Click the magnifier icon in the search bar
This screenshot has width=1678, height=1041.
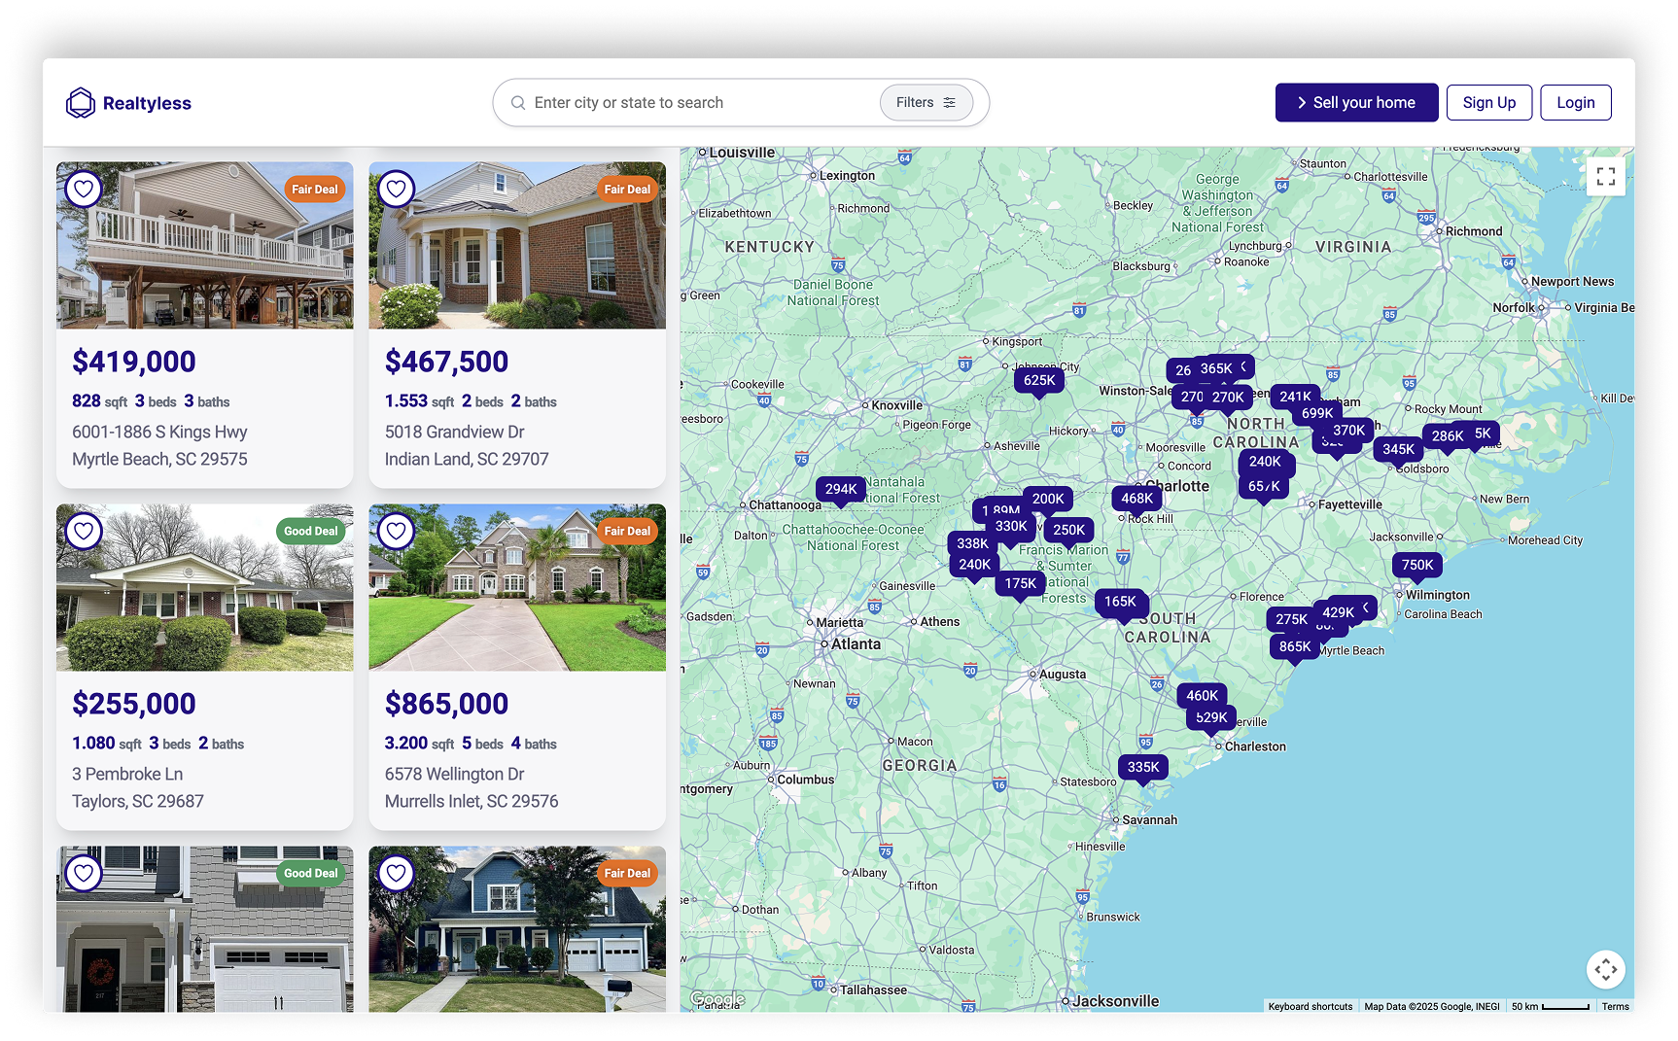tap(518, 103)
